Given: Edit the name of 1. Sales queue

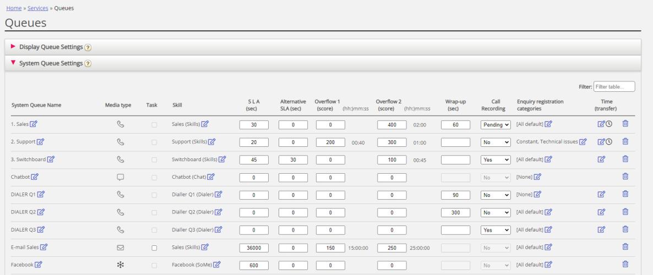Looking at the screenshot, I should [34, 124].
